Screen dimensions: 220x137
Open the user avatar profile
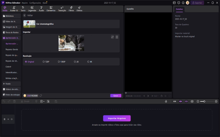(x=188, y=3)
